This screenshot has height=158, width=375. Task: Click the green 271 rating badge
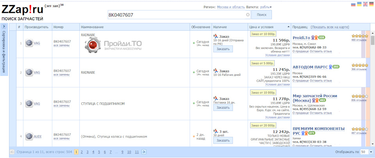pyautogui.click(x=312, y=133)
